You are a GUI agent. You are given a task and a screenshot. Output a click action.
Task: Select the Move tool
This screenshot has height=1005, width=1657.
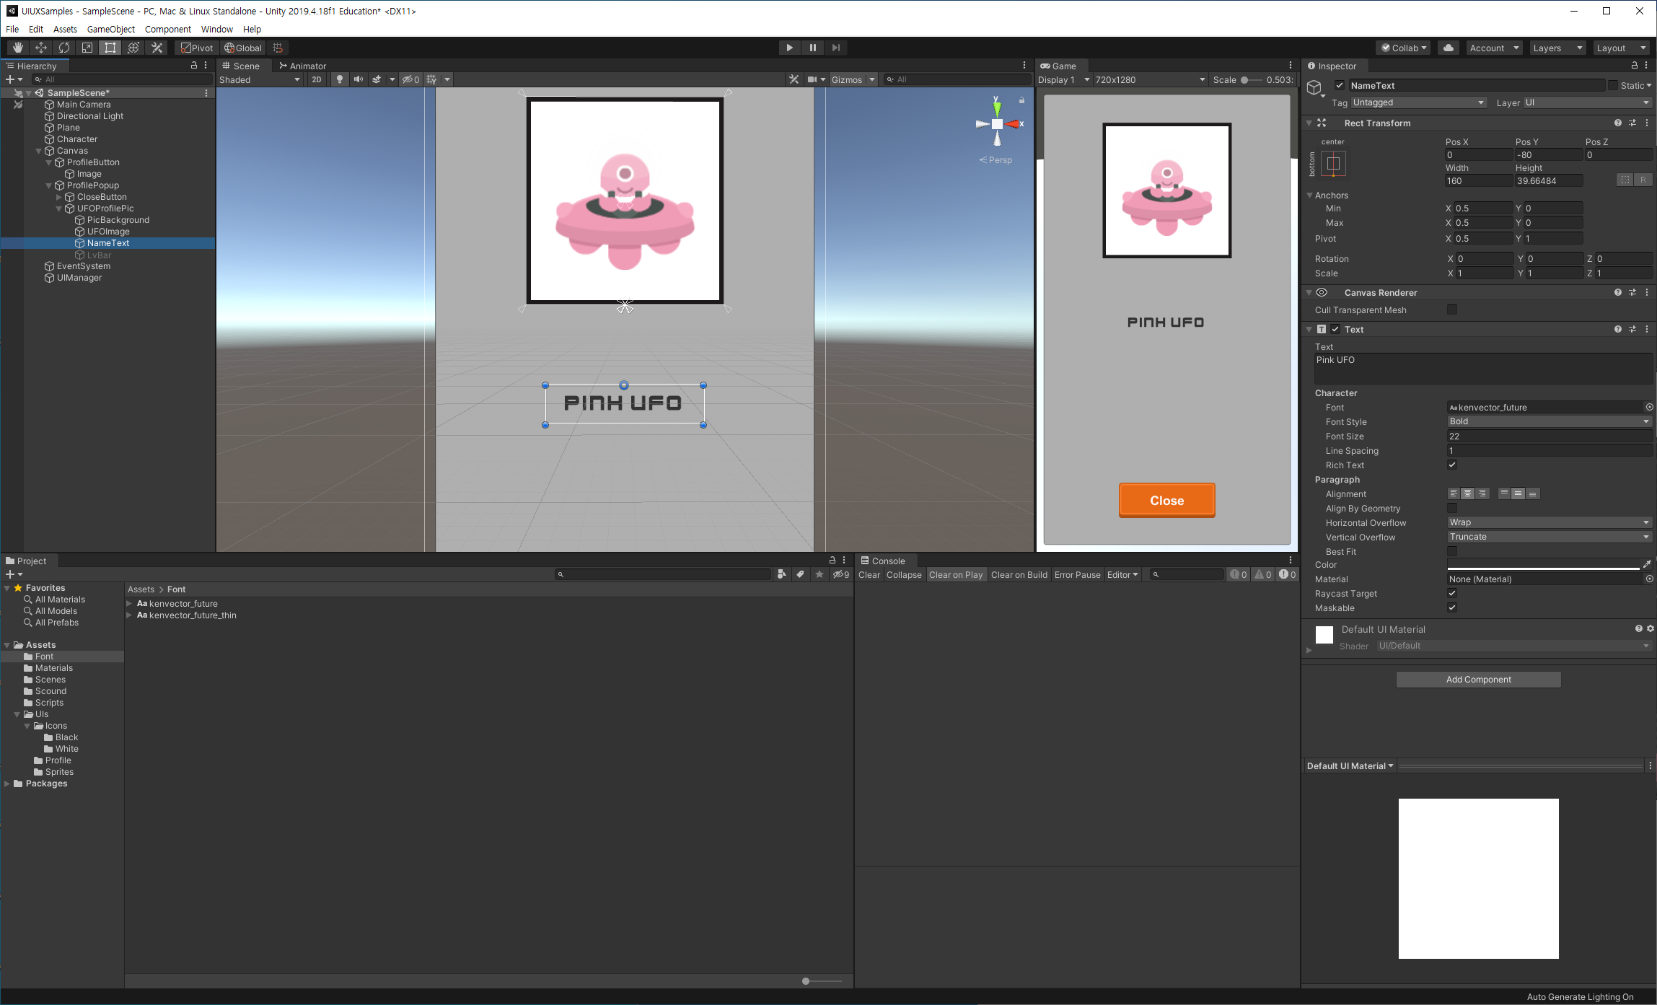click(x=41, y=48)
